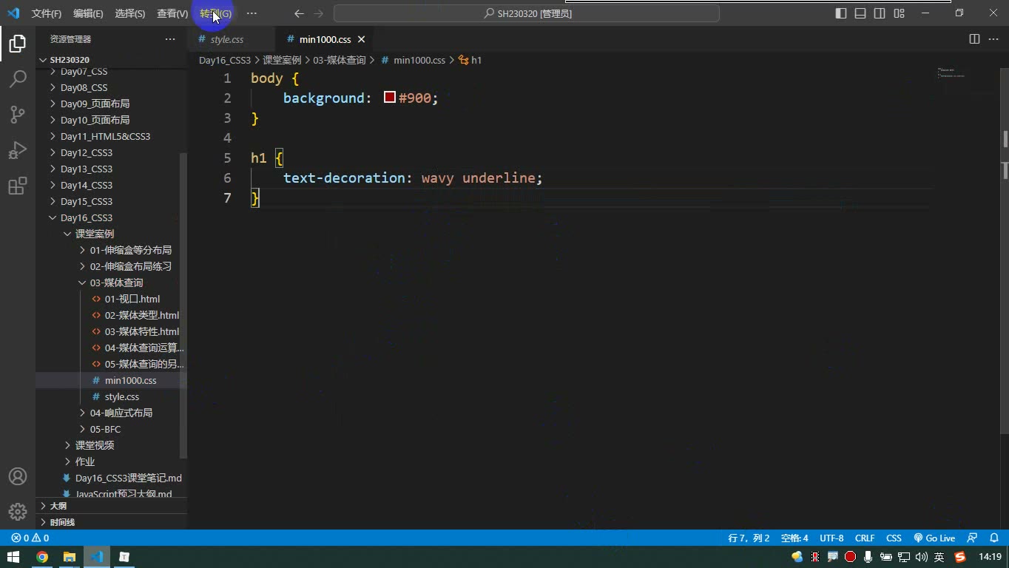Viewport: 1009px width, 568px height.
Task: Open the 文件(F) menu
Action: click(x=47, y=13)
